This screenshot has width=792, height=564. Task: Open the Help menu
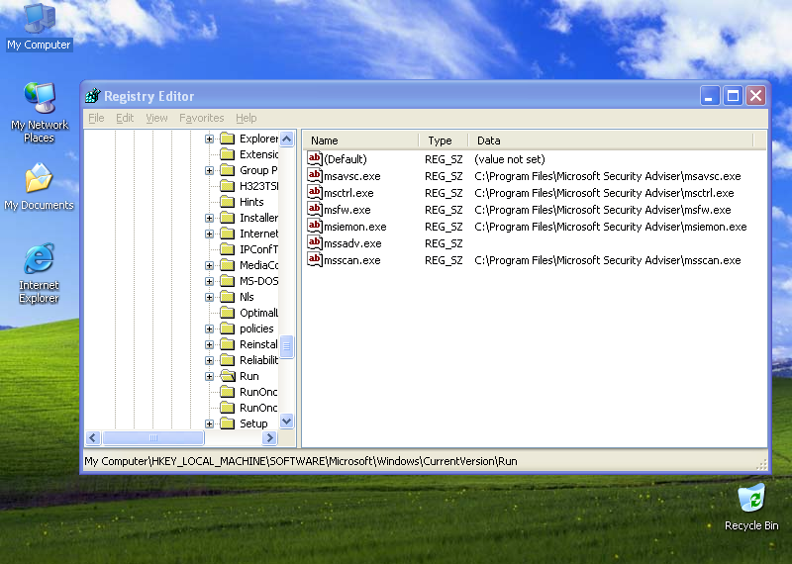coord(246,118)
